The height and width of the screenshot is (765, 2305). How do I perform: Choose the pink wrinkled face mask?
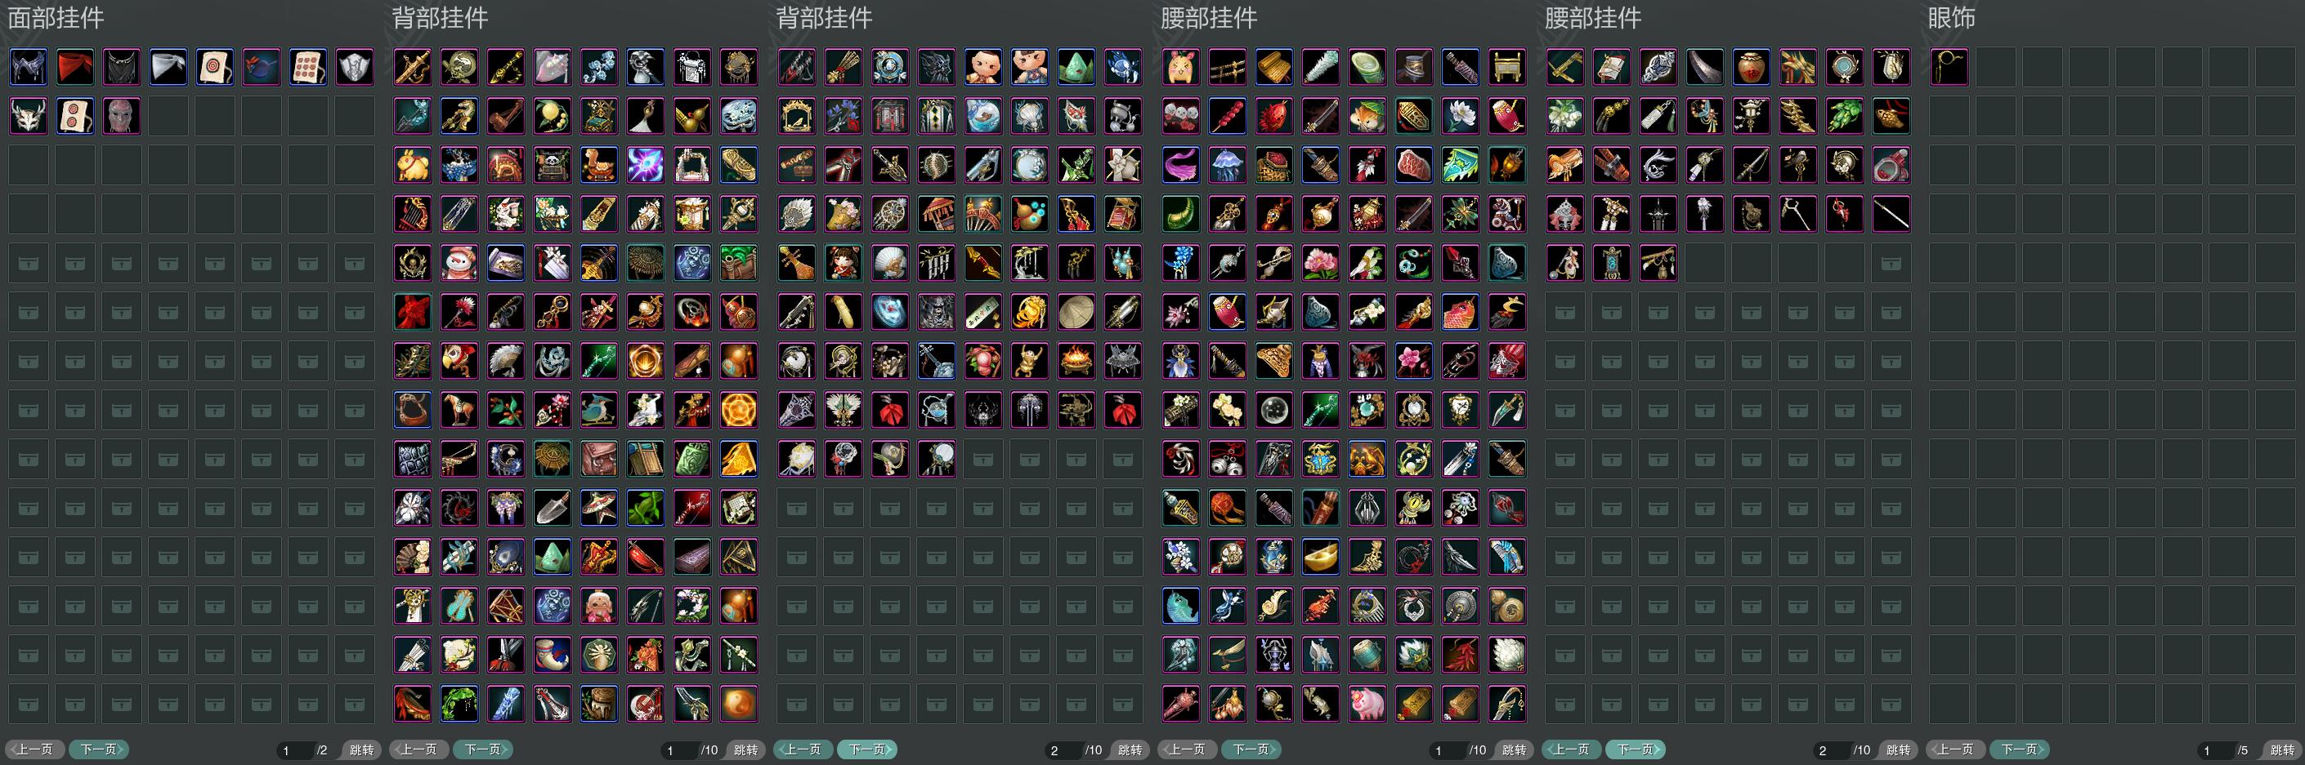(x=122, y=116)
